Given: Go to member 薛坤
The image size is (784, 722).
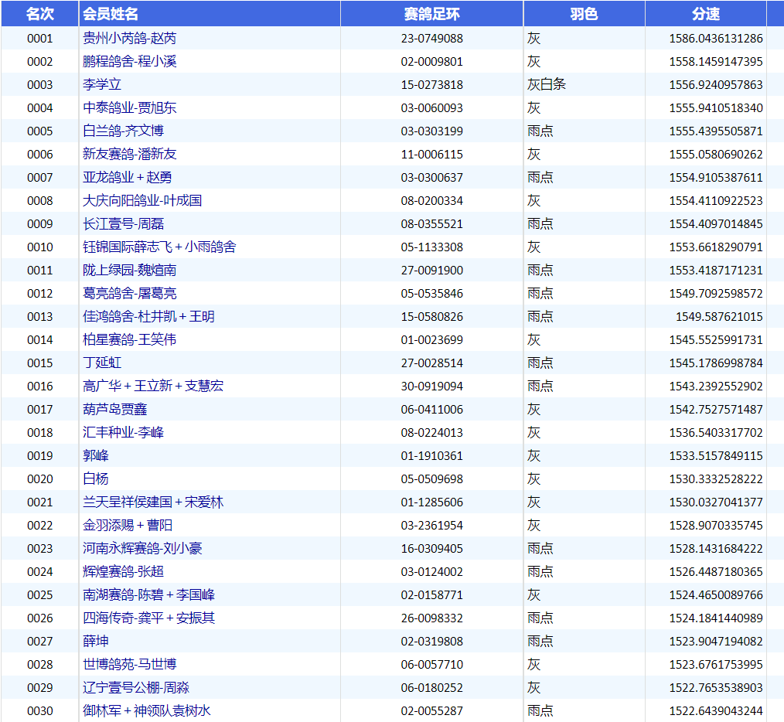Looking at the screenshot, I should click(96, 641).
